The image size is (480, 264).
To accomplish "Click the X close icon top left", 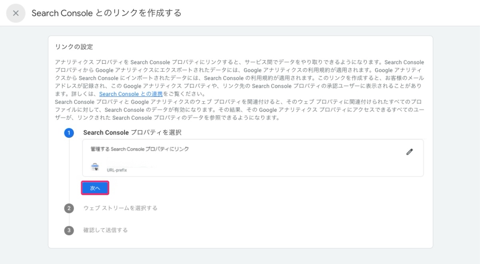I will pyautogui.click(x=15, y=13).
